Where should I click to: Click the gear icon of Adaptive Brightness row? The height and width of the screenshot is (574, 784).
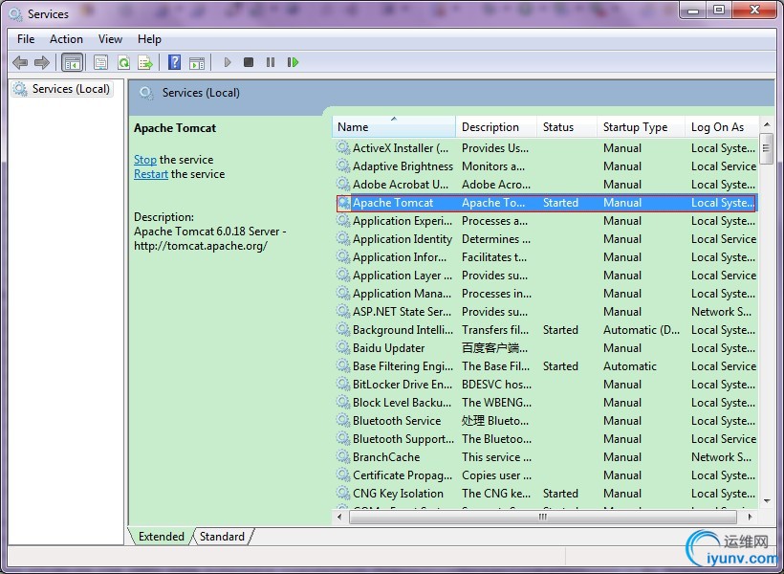[x=343, y=166]
